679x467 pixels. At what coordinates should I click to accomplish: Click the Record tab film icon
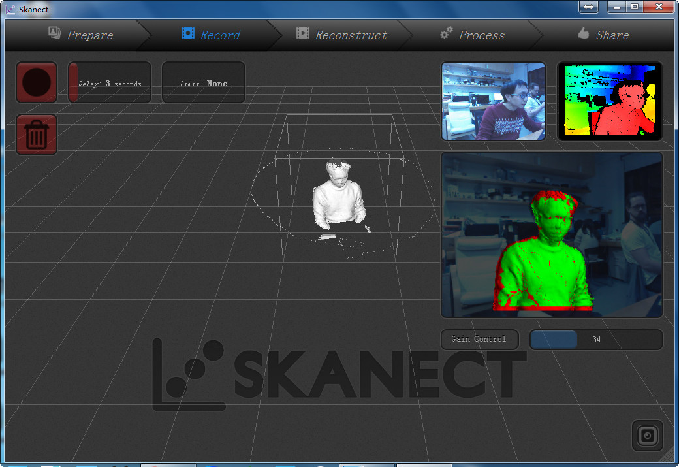click(188, 33)
